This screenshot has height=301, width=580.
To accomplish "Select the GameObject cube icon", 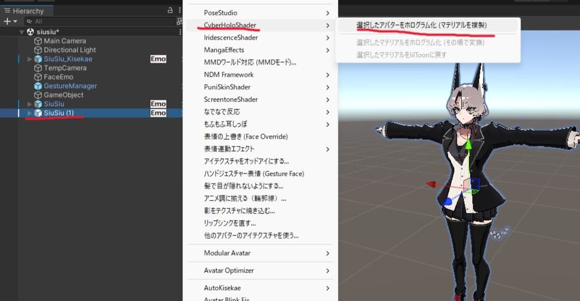I will tap(38, 95).
